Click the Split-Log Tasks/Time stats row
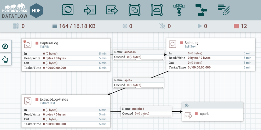Image resolution: width=261 pixels, height=130 pixels. click(x=211, y=67)
